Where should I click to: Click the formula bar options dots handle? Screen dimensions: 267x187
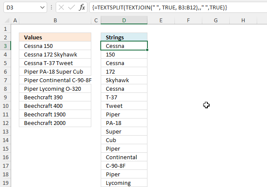[51, 7]
